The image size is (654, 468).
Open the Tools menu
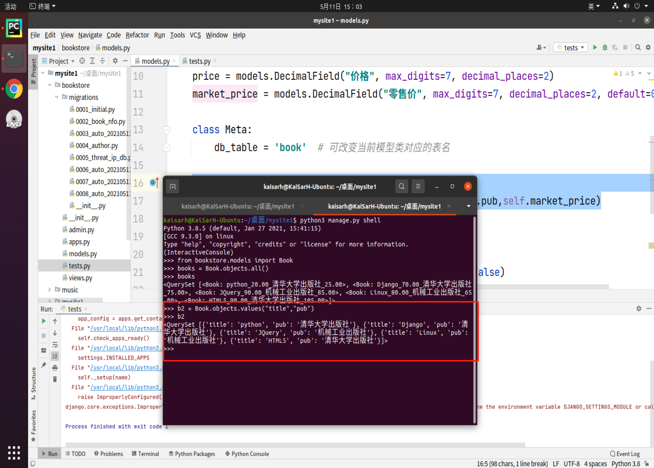click(178, 35)
